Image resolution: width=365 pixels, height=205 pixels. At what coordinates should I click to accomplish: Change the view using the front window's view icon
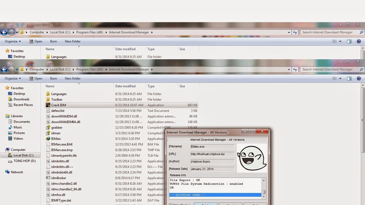(335, 78)
